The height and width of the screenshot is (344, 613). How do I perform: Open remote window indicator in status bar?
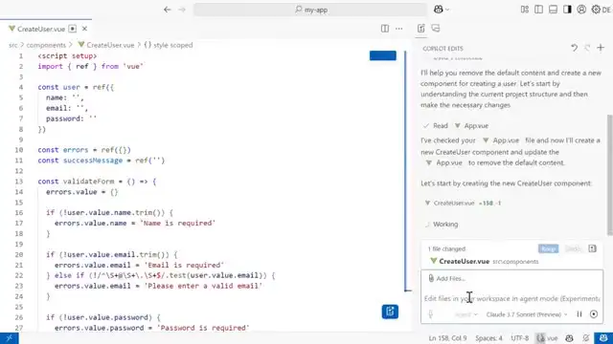coord(9,338)
